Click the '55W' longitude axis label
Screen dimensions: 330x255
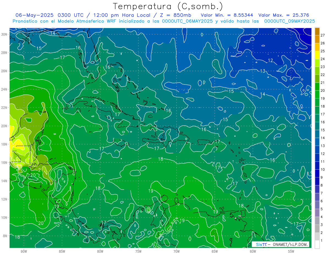point(291,251)
